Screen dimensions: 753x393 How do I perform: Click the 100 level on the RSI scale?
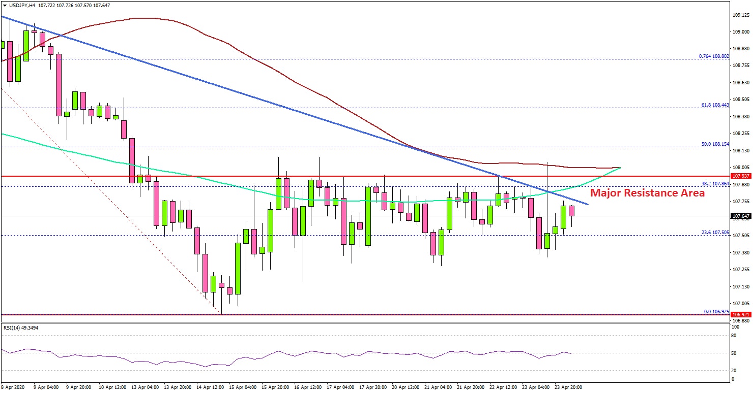point(734,327)
